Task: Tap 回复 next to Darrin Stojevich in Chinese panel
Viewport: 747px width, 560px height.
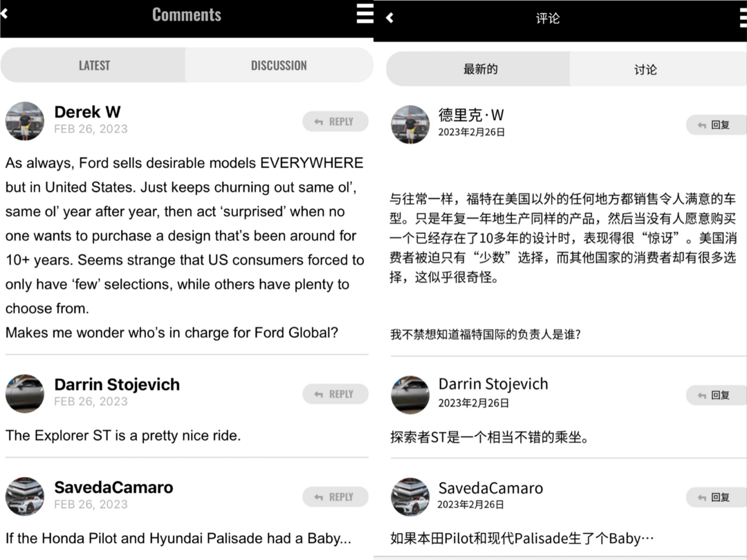Action: tap(716, 395)
